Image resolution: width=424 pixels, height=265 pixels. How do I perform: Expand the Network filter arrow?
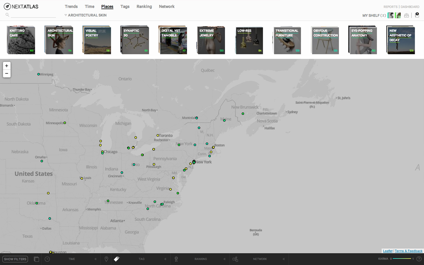tap(284, 259)
